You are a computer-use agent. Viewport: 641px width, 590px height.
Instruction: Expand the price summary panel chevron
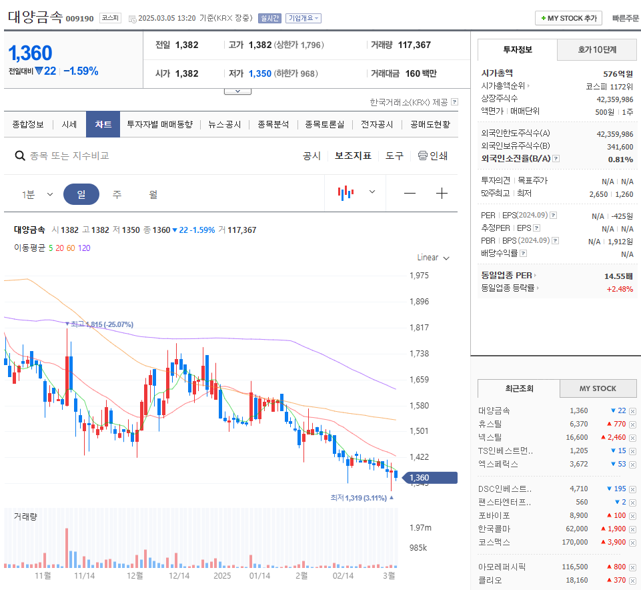[237, 91]
